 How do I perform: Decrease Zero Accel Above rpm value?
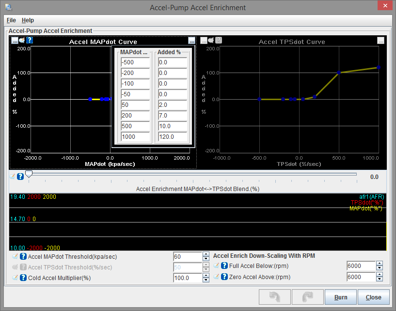[x=379, y=280]
